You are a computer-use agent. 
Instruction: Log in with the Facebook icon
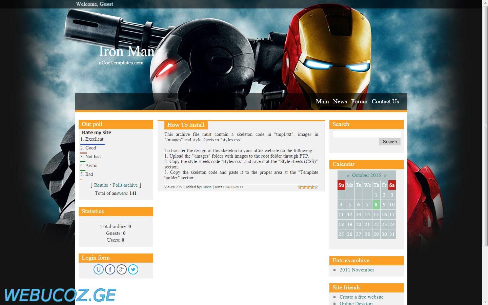point(110,269)
